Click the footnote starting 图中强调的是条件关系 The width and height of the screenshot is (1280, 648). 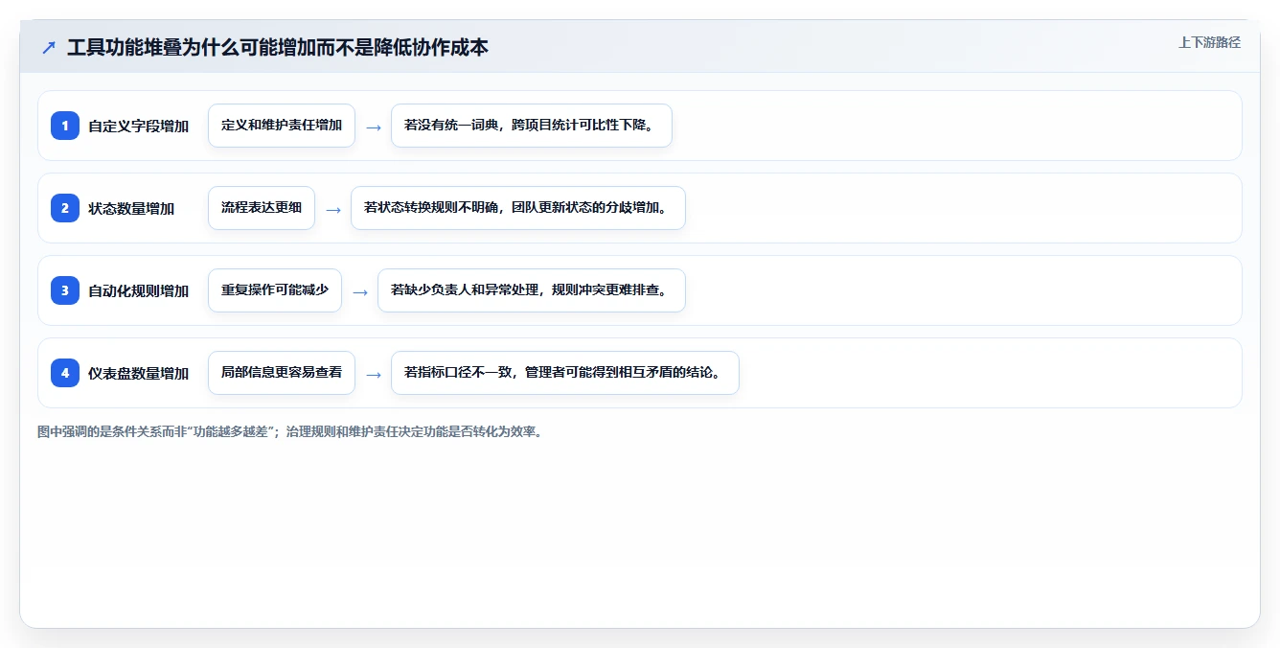pyautogui.click(x=290, y=431)
